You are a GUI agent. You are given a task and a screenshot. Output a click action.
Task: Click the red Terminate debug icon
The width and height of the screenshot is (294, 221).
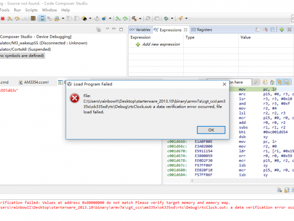click(3, 19)
